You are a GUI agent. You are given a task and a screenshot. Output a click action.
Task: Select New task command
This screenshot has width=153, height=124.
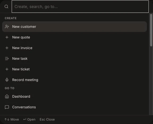tap(74, 59)
